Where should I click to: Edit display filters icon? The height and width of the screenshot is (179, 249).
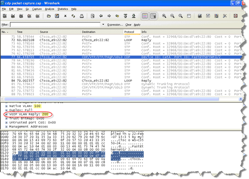click(208, 16)
